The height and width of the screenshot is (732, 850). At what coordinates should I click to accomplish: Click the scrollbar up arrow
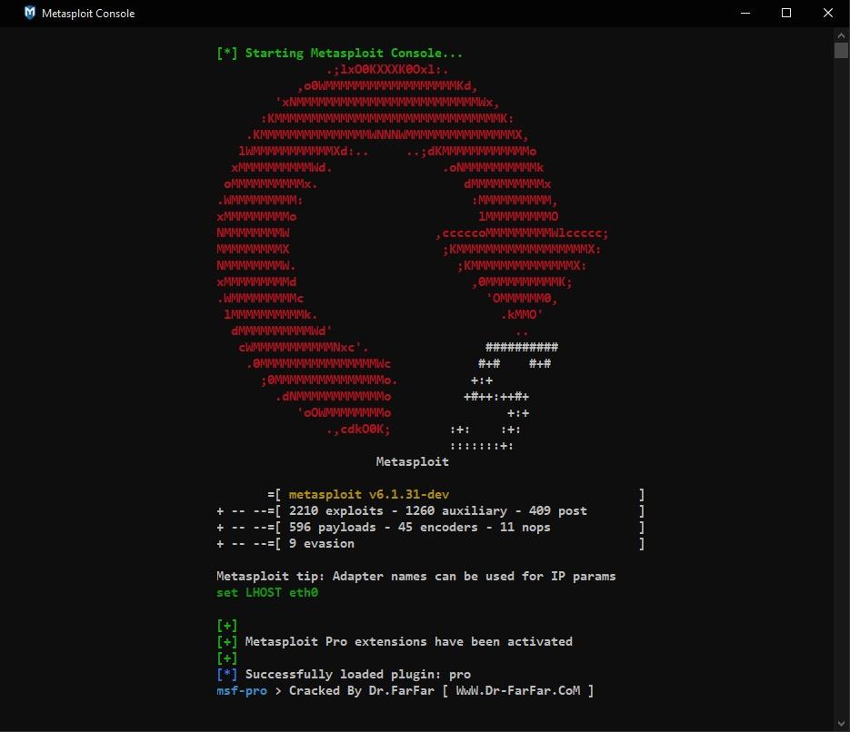click(x=841, y=35)
